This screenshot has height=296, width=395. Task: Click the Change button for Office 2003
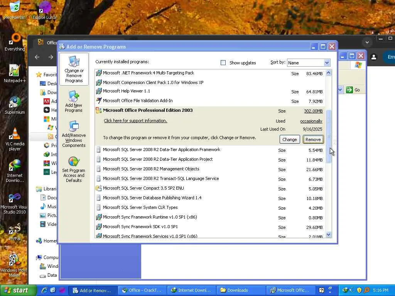[x=290, y=140]
